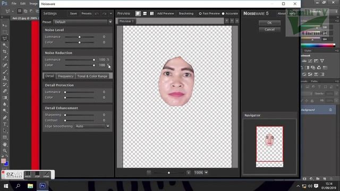Choose horizontal split preview layout icon
Screen dimensions: 340x191
tap(145, 13)
